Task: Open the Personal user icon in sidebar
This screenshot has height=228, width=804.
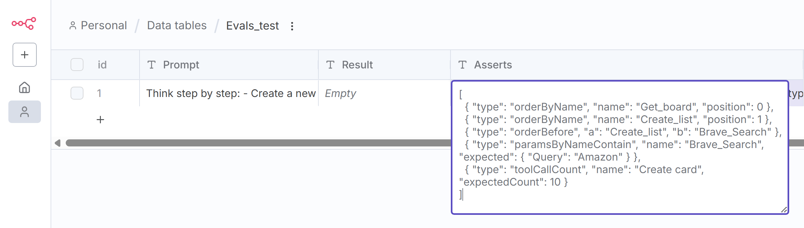Action: 24,112
